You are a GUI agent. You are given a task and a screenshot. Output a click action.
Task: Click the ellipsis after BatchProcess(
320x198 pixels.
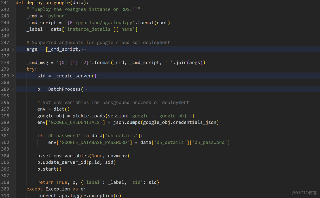[x=86, y=89]
